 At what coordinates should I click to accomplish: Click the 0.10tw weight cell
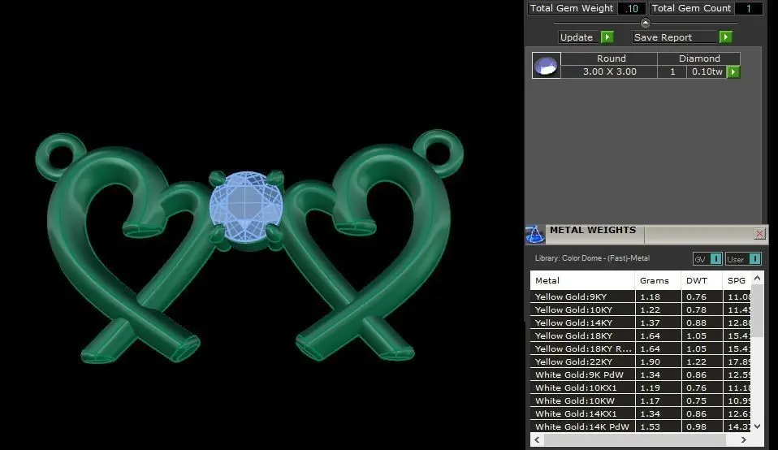(707, 71)
